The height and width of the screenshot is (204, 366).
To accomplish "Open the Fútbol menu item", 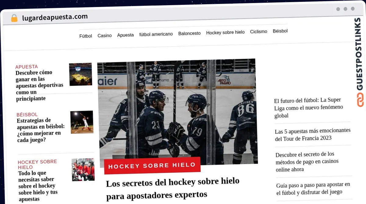I will tap(86, 36).
